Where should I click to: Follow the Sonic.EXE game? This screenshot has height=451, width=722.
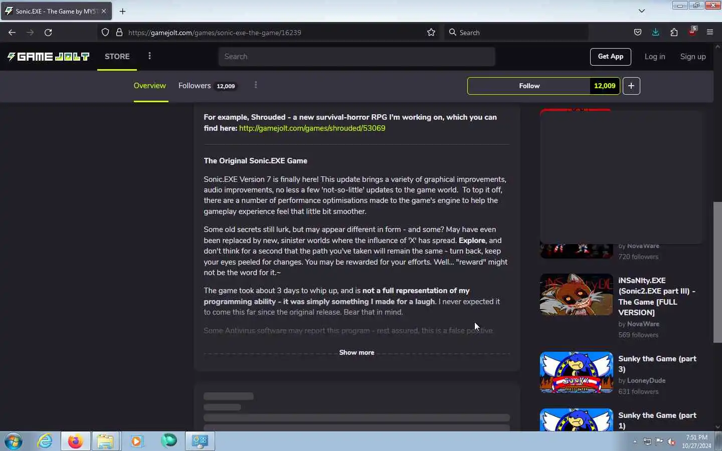529,86
